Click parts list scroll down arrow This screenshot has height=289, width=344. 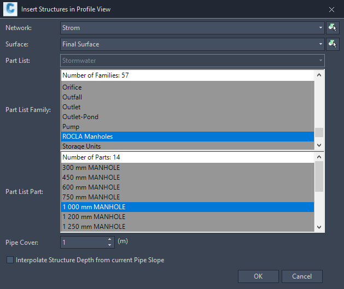pyautogui.click(x=319, y=227)
